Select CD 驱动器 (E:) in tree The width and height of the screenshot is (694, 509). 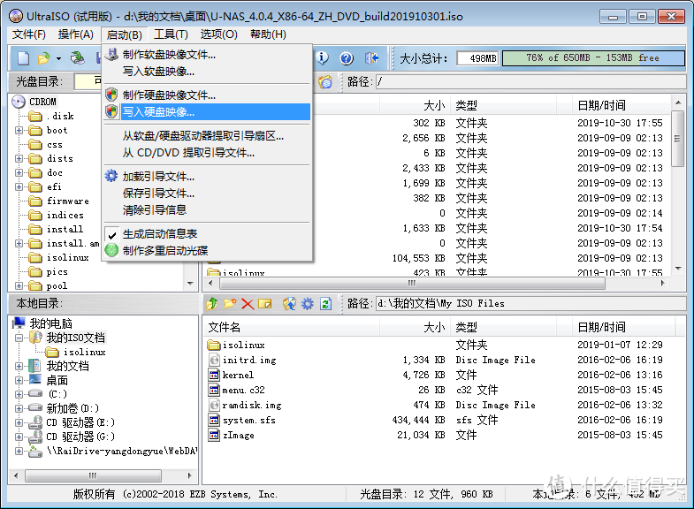pyautogui.click(x=72, y=422)
